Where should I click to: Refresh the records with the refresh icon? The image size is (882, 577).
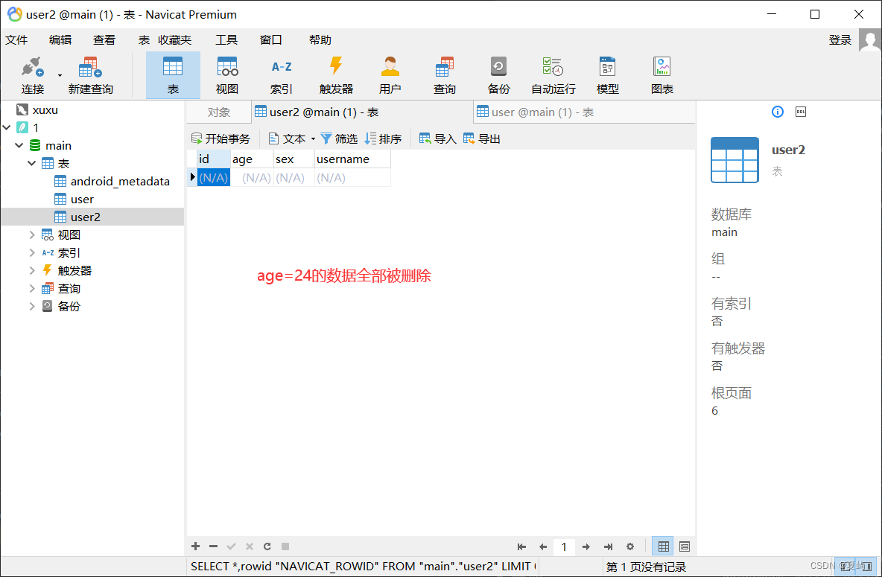(x=267, y=546)
